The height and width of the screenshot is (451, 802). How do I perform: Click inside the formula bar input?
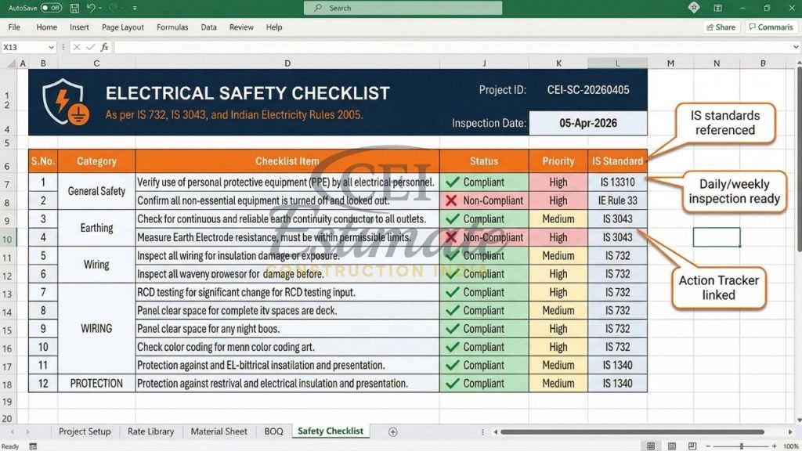(453, 47)
